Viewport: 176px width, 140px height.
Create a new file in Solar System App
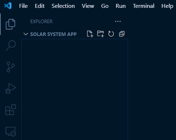pos(90,34)
